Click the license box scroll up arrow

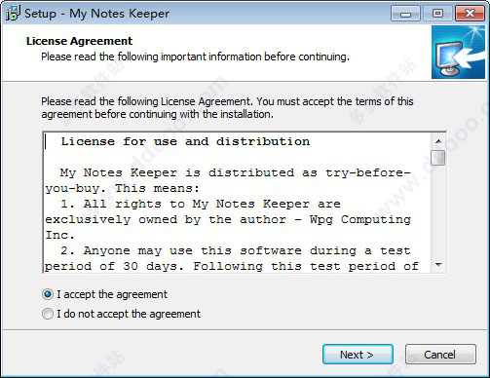[x=438, y=141]
